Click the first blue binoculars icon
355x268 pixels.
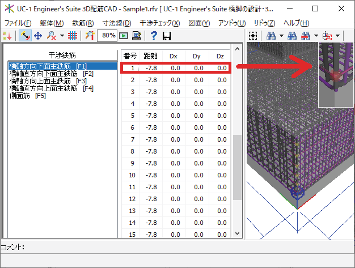click(271, 36)
